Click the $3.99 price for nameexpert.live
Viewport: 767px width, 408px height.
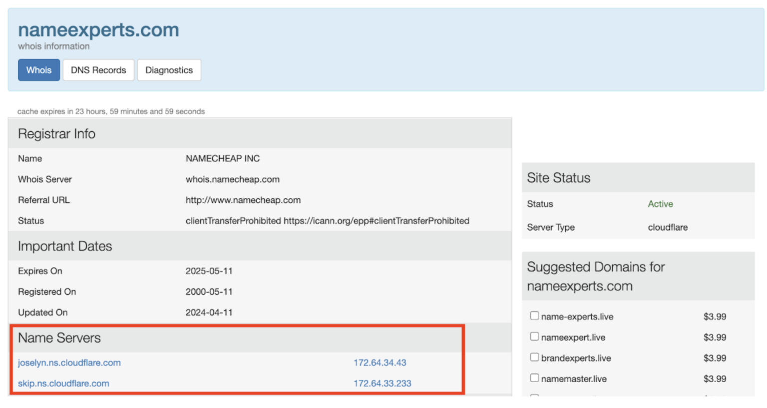coord(715,338)
